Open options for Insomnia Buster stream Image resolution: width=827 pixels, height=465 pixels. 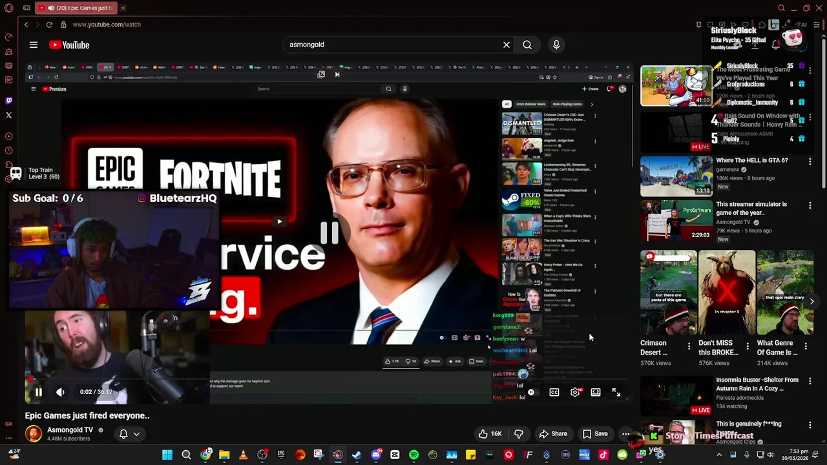pos(810,381)
